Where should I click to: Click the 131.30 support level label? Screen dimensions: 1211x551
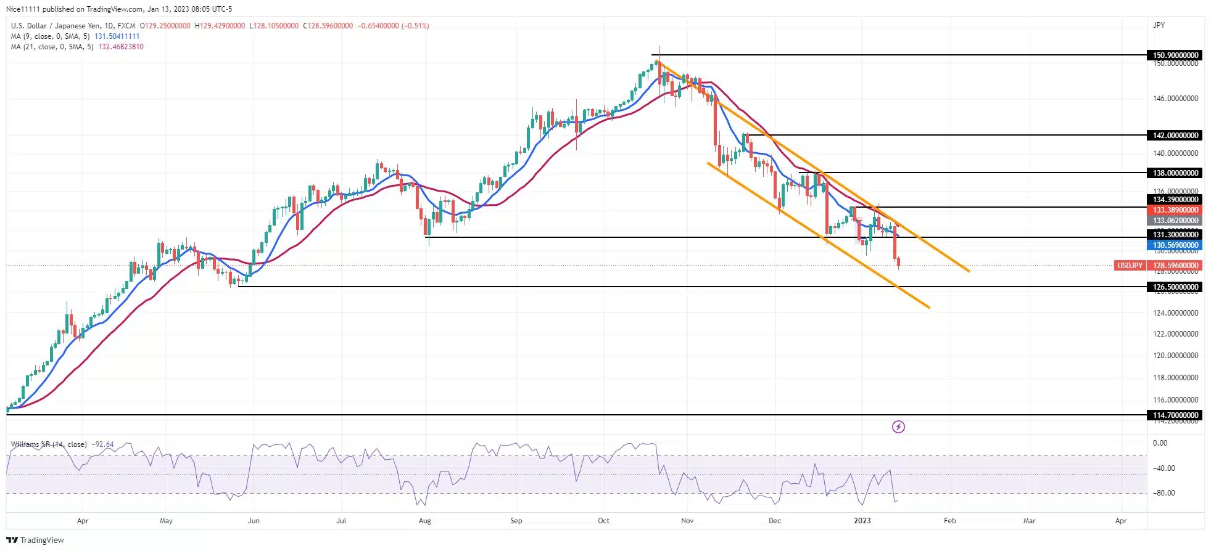(x=1175, y=235)
